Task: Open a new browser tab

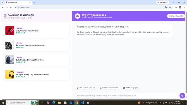Action: (34, 2)
